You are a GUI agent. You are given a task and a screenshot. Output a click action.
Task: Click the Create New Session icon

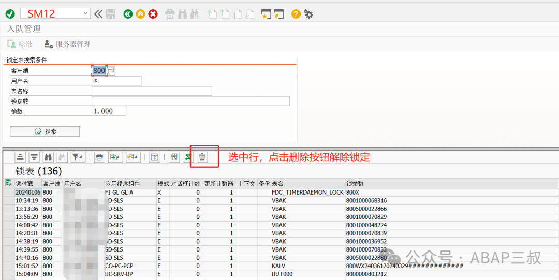tap(266, 14)
